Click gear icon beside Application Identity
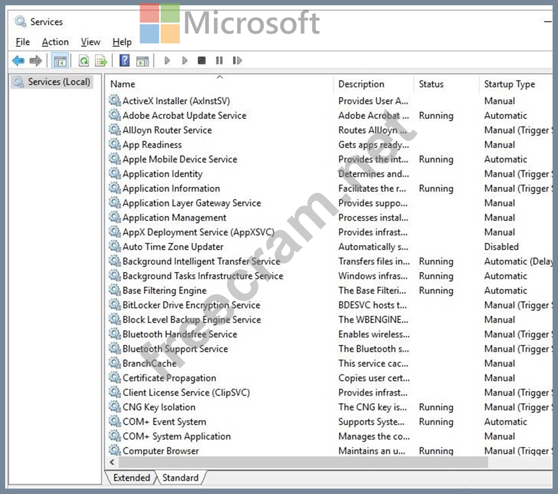558x494 pixels. (x=115, y=174)
